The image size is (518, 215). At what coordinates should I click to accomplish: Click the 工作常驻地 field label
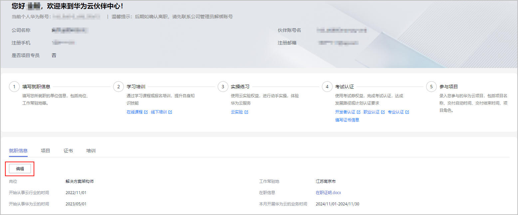(269, 181)
